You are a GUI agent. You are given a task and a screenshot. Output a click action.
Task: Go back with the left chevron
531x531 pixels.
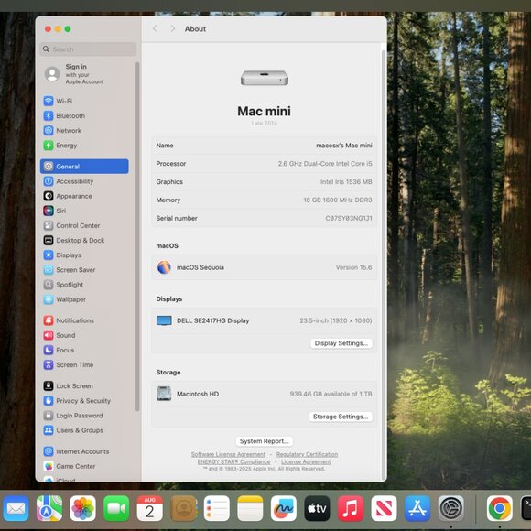(155, 28)
